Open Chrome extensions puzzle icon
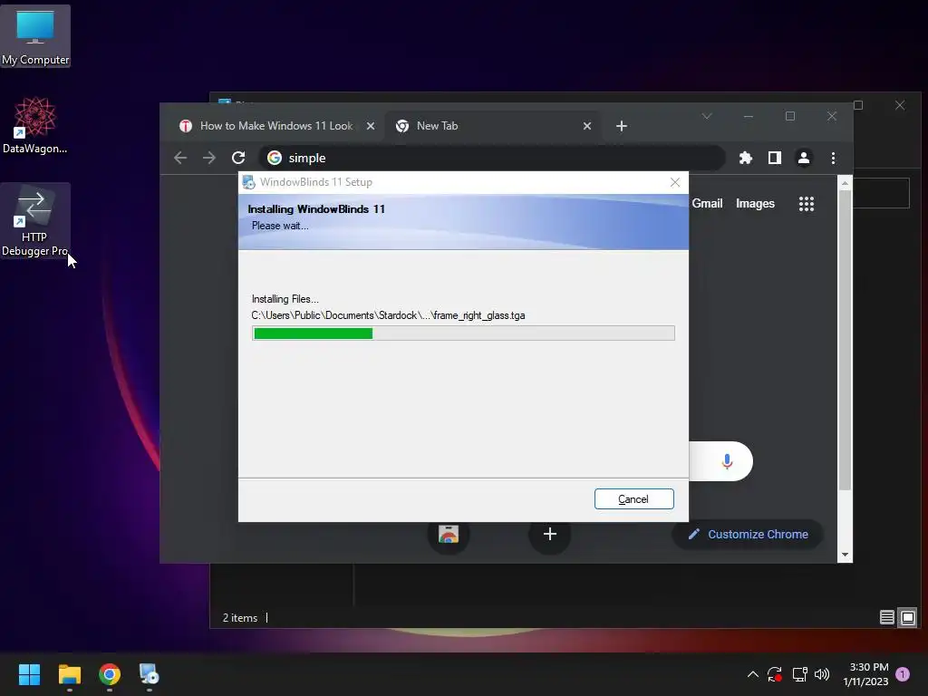 point(746,158)
